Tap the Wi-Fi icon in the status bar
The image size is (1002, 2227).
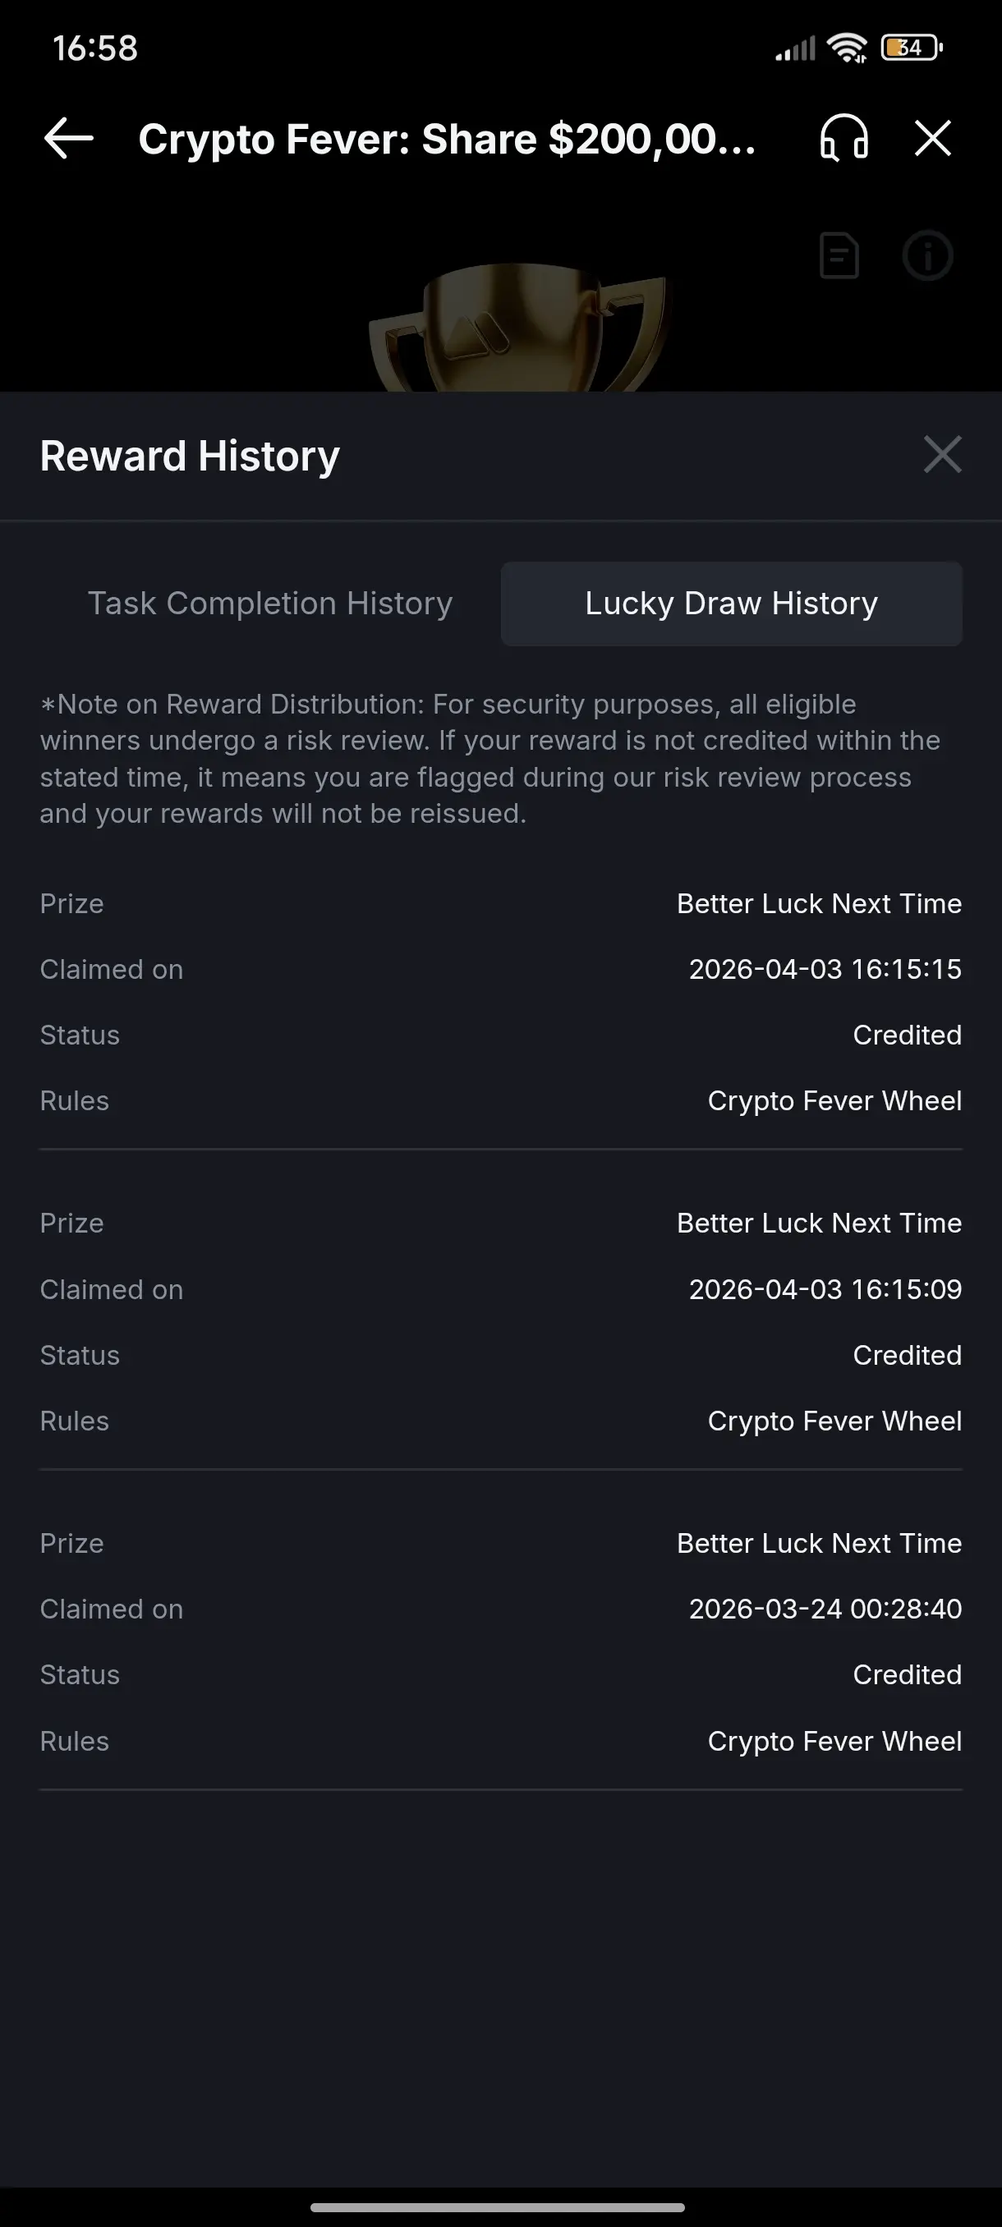847,48
